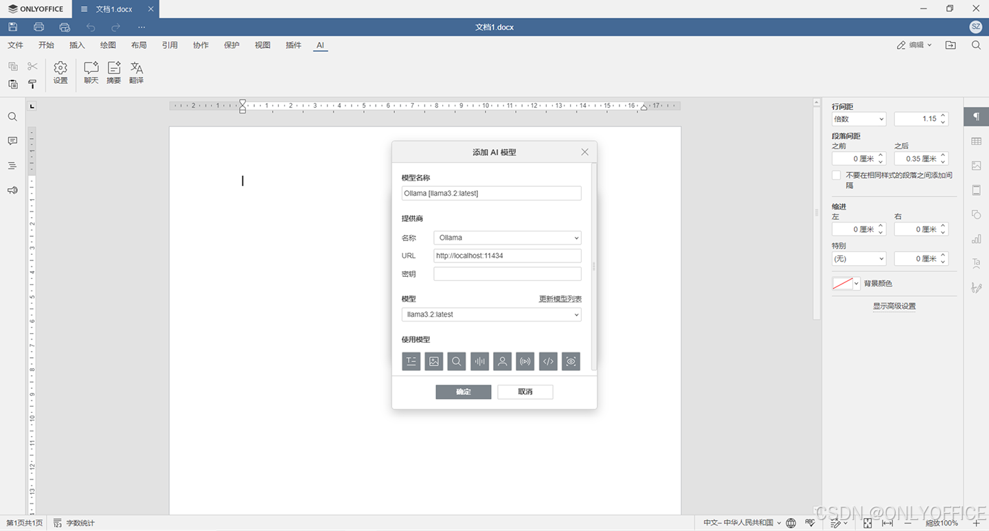Click the fit to width icon

pyautogui.click(x=887, y=523)
